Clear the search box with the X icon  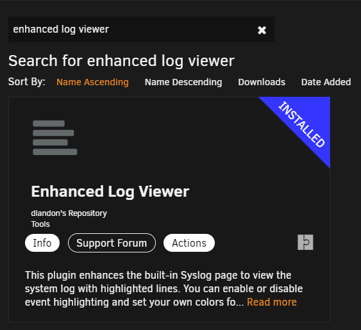262,30
